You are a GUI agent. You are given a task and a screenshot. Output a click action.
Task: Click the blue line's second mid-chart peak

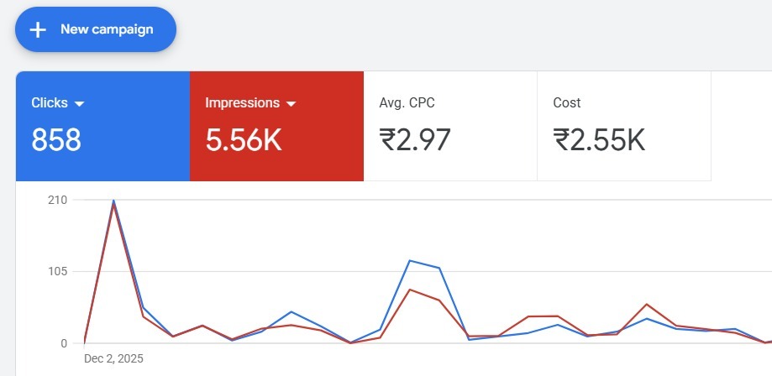coord(409,260)
